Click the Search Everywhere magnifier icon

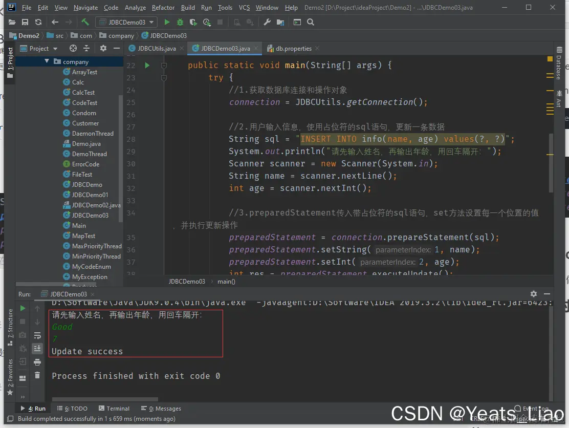(x=311, y=22)
